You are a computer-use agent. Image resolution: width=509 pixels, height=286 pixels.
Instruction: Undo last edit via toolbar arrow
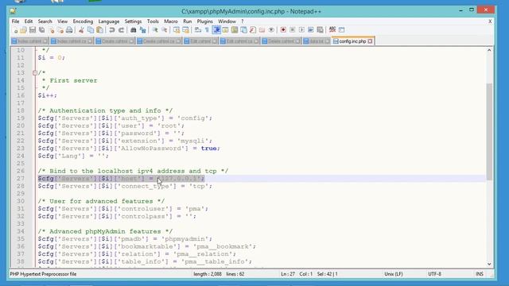tap(112, 30)
